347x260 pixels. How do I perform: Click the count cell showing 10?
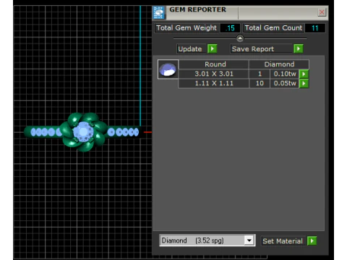coord(260,83)
